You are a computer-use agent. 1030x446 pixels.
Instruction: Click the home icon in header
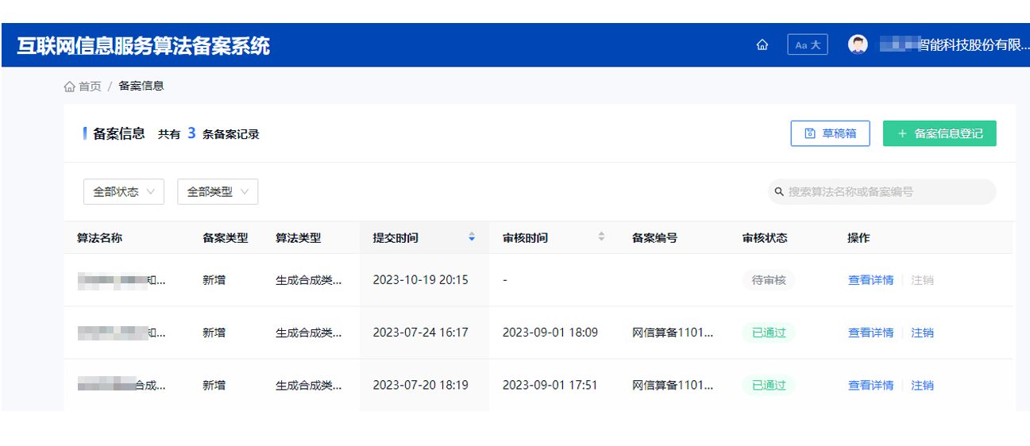[762, 45]
